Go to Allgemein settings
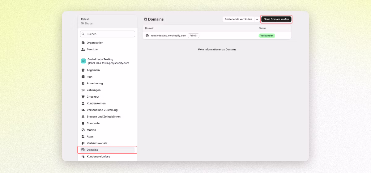Viewport: 371px width, 173px height. coord(107,70)
